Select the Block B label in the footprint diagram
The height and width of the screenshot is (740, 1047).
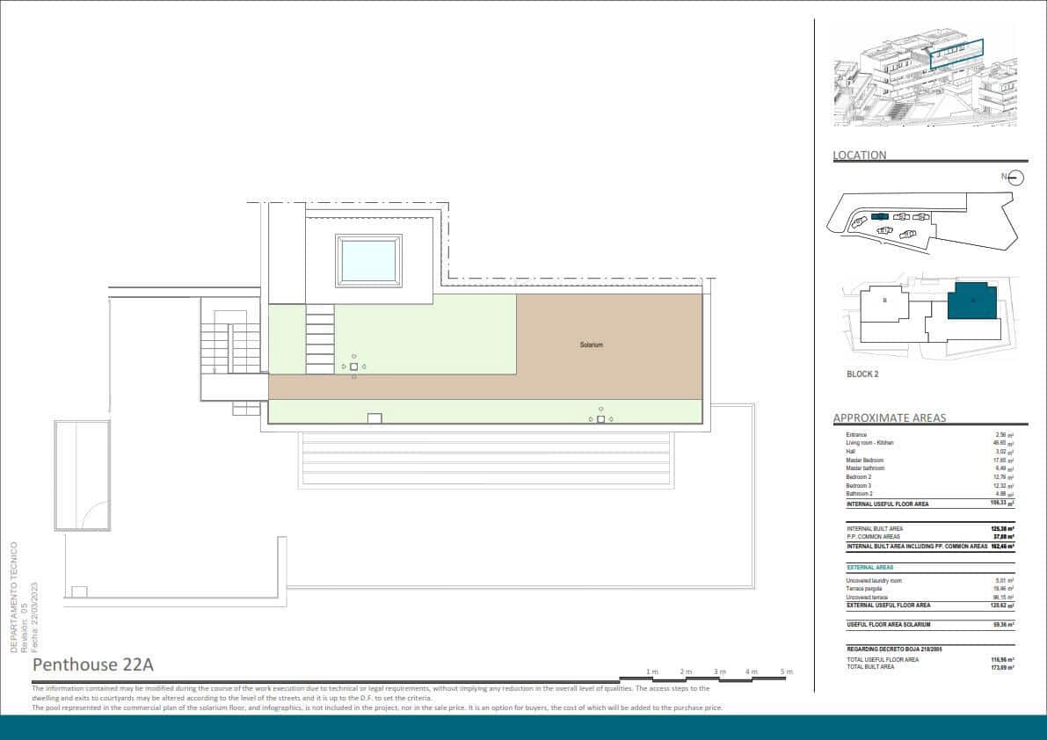point(885,300)
